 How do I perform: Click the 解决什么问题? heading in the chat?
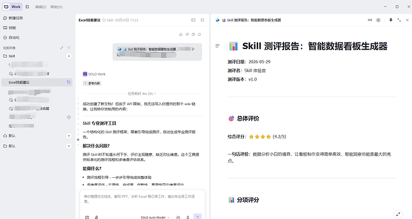click(x=96, y=146)
